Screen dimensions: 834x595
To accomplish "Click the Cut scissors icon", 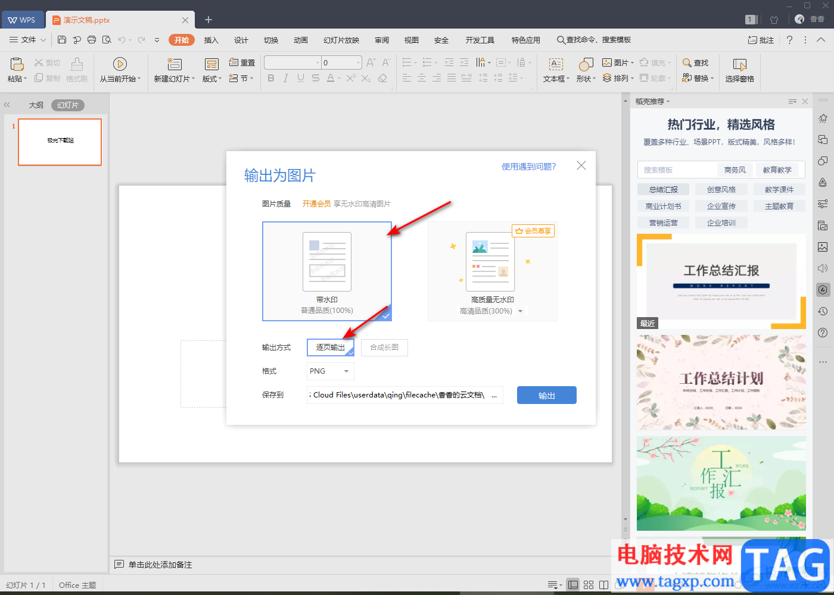I will (39, 62).
